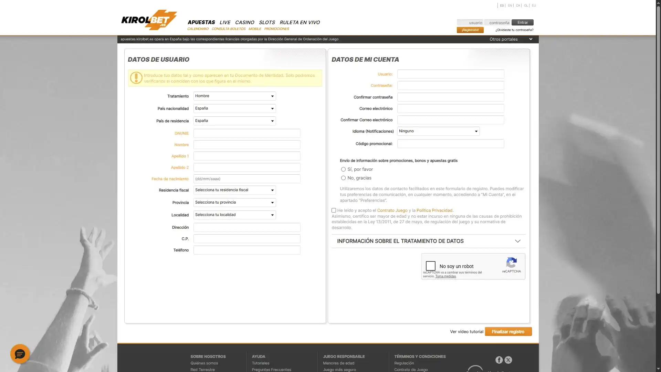The image size is (661, 372).
Task: Click the Apellido 1 input field
Action: tap(247, 156)
